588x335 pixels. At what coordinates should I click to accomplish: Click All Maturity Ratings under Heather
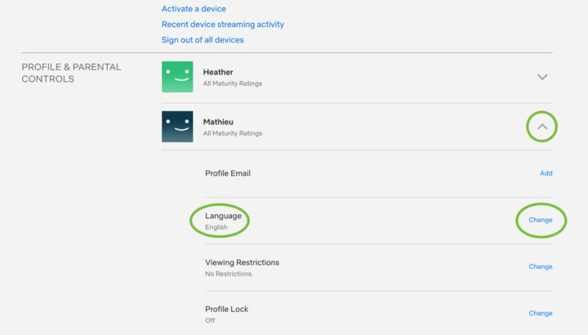[233, 83]
